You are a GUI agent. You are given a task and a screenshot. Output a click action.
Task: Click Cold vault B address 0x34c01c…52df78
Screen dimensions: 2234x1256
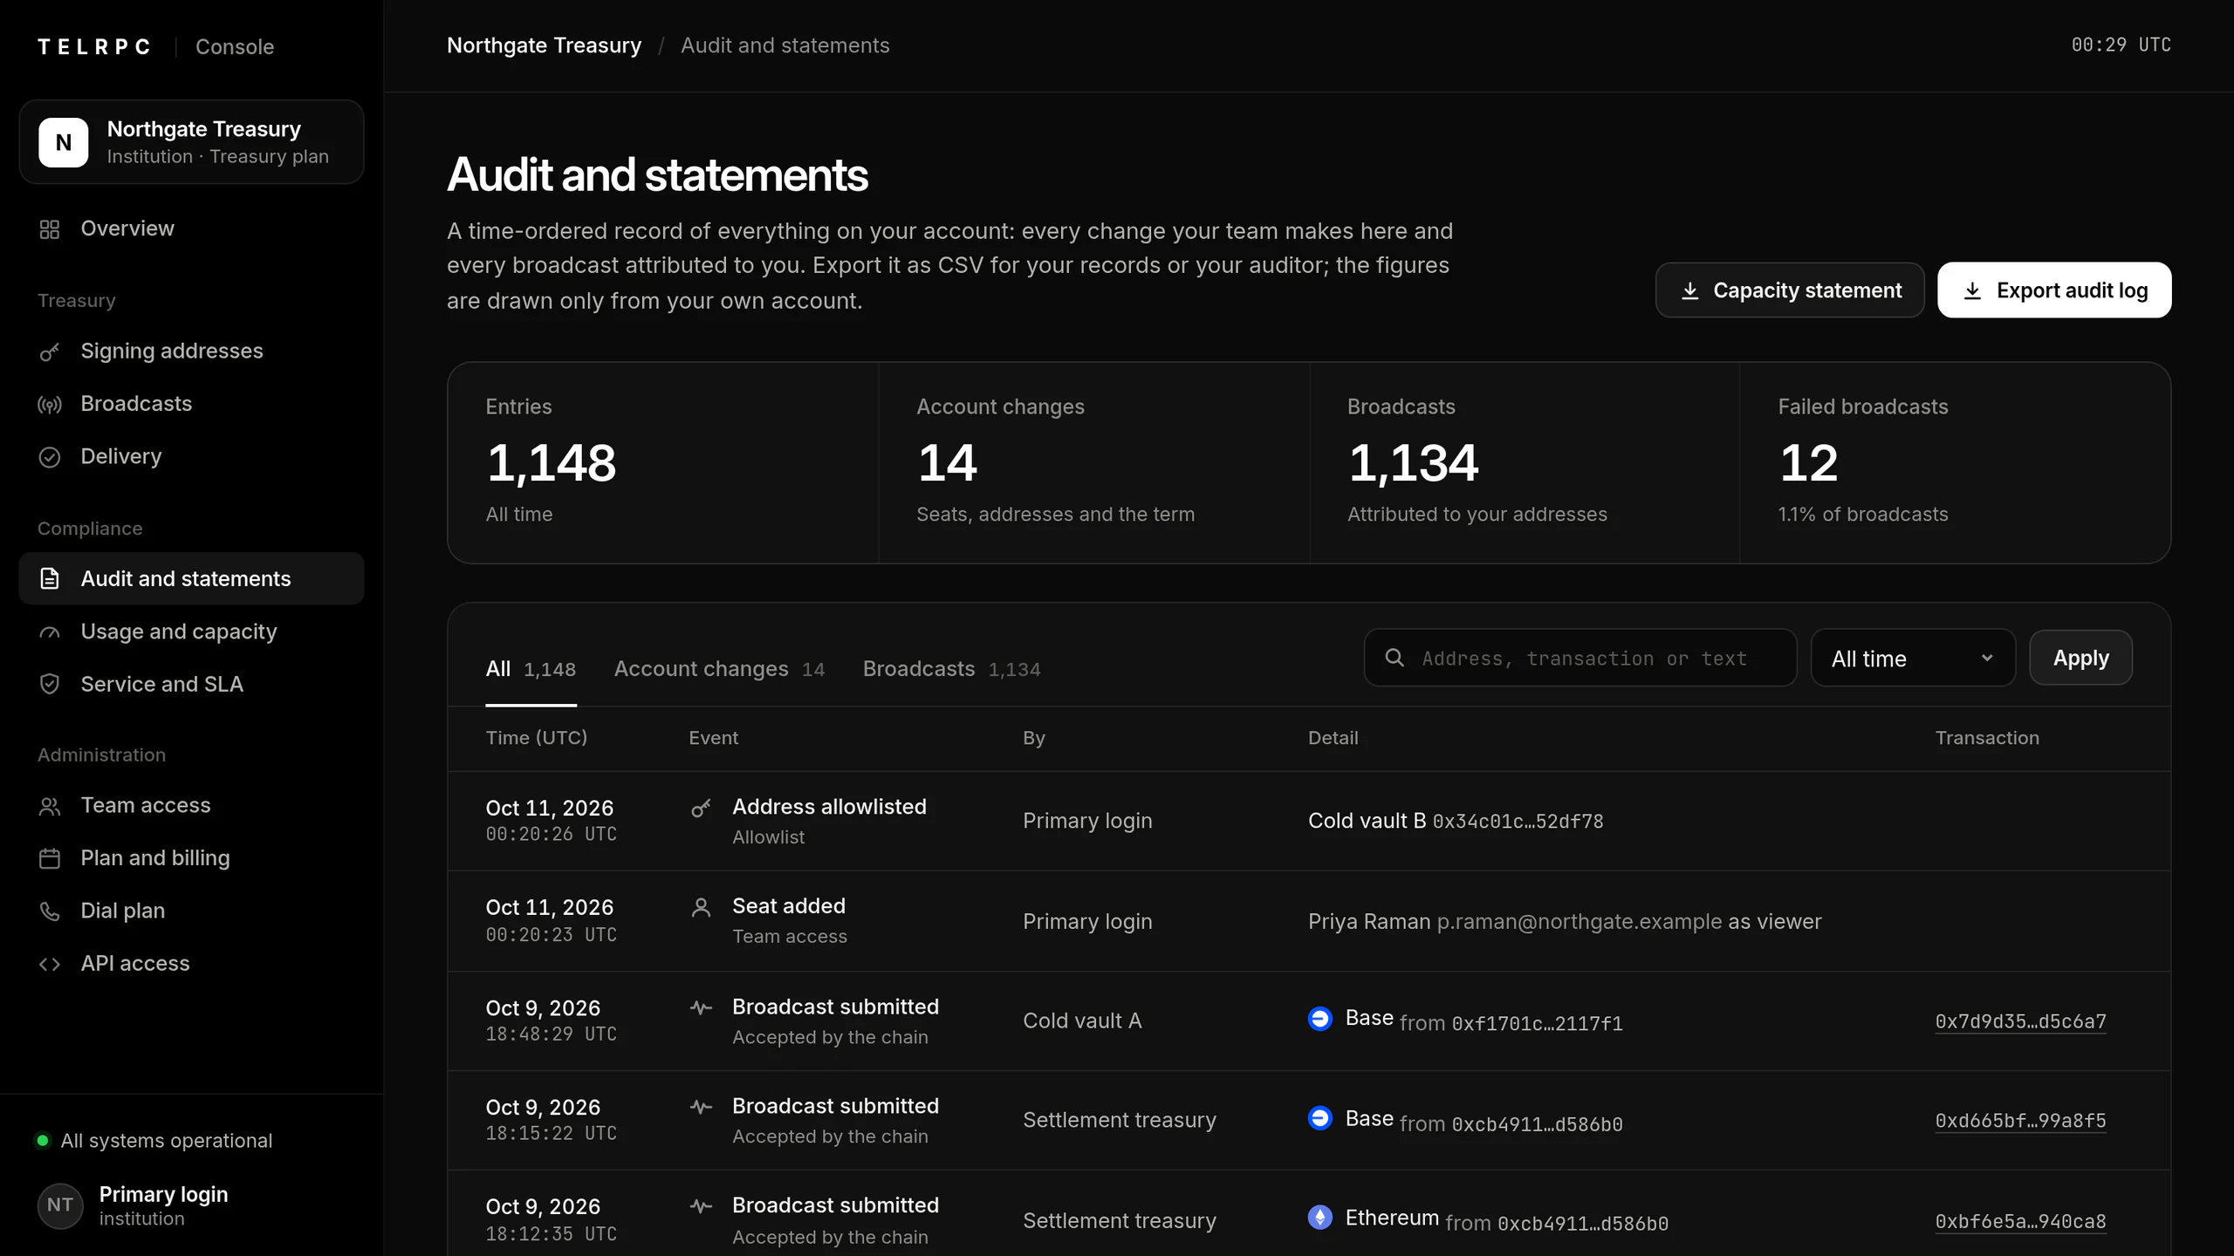click(x=1518, y=822)
